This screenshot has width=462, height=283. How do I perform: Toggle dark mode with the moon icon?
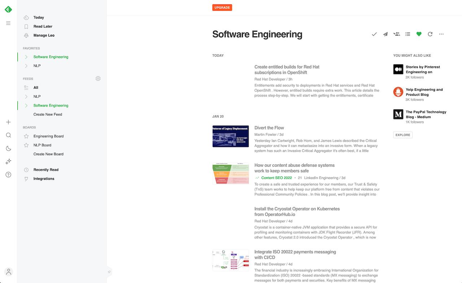[x=8, y=148]
